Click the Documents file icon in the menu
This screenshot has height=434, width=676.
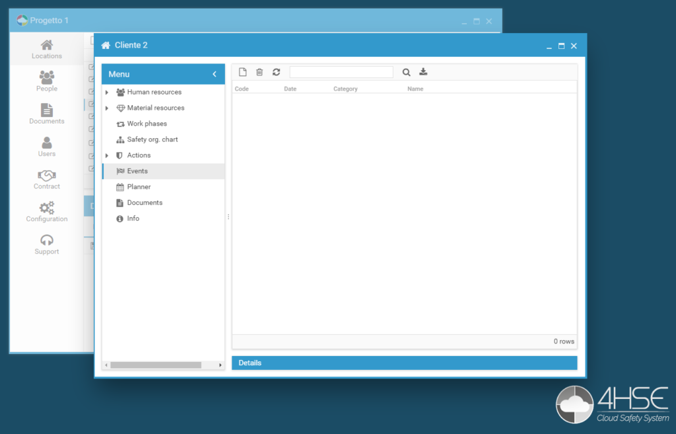tap(120, 203)
